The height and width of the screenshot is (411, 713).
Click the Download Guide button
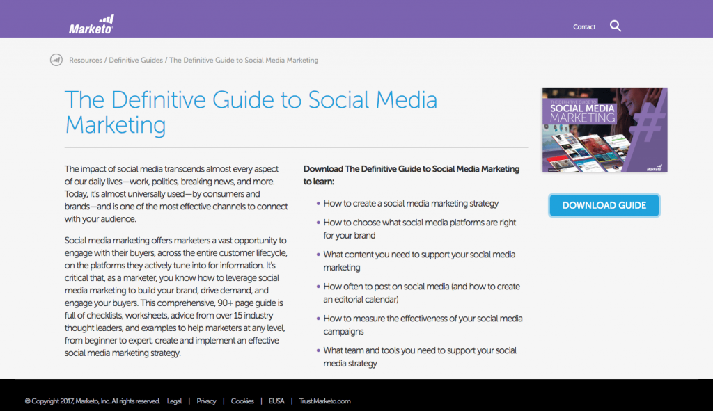point(604,205)
